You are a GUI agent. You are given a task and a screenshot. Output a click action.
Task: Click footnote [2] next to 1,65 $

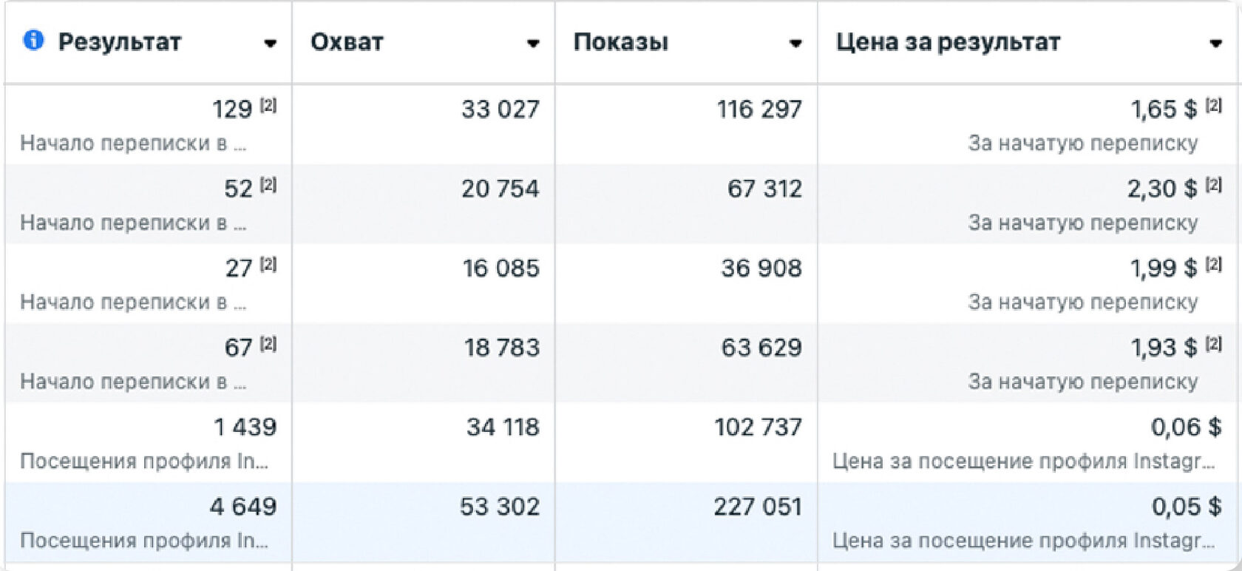point(1213,106)
